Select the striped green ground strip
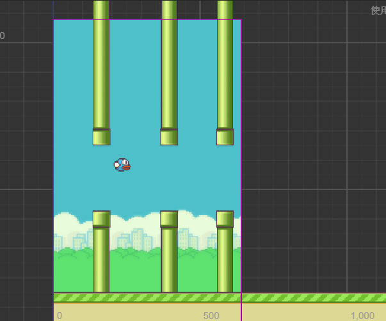The image size is (386, 321). click(x=220, y=298)
